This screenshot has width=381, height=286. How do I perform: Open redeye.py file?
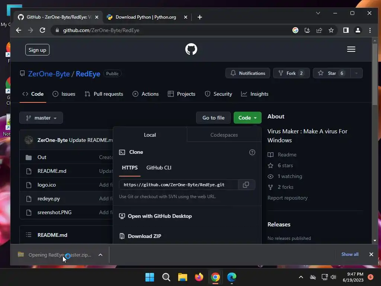pyautogui.click(x=49, y=199)
